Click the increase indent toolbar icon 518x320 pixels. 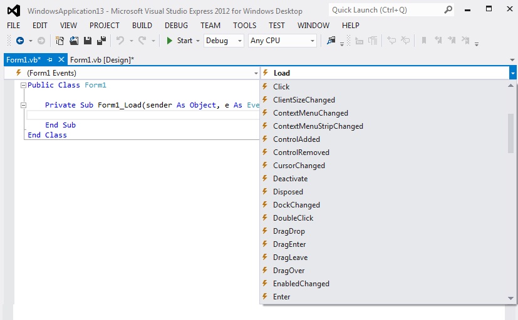(373, 41)
